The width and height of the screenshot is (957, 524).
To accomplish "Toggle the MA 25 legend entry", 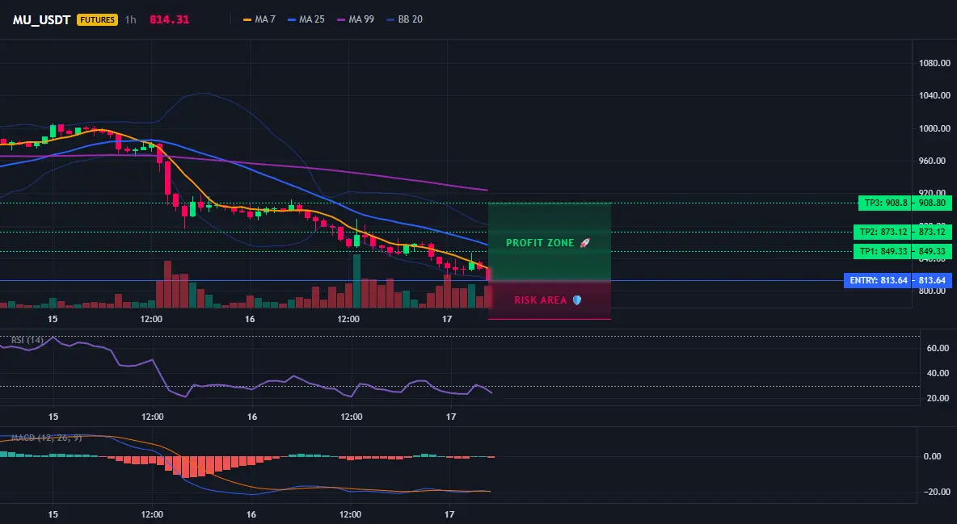I will point(306,19).
